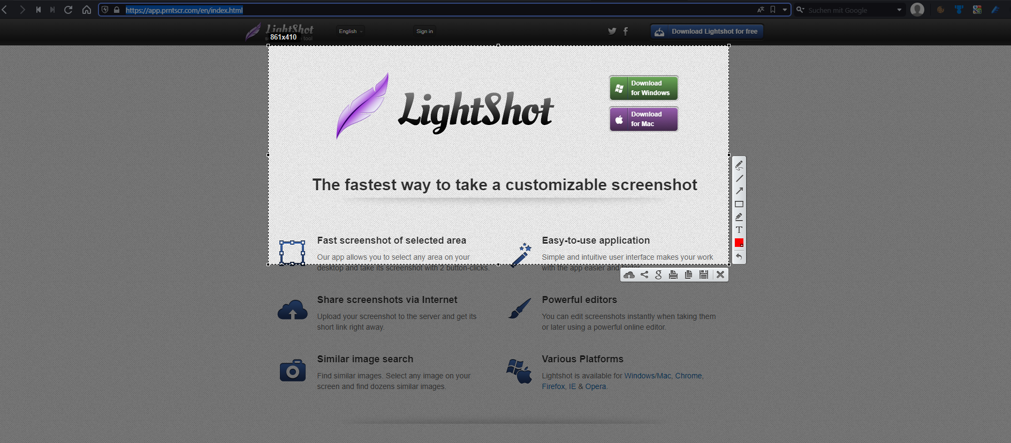Open the search engine selector

coord(800,10)
